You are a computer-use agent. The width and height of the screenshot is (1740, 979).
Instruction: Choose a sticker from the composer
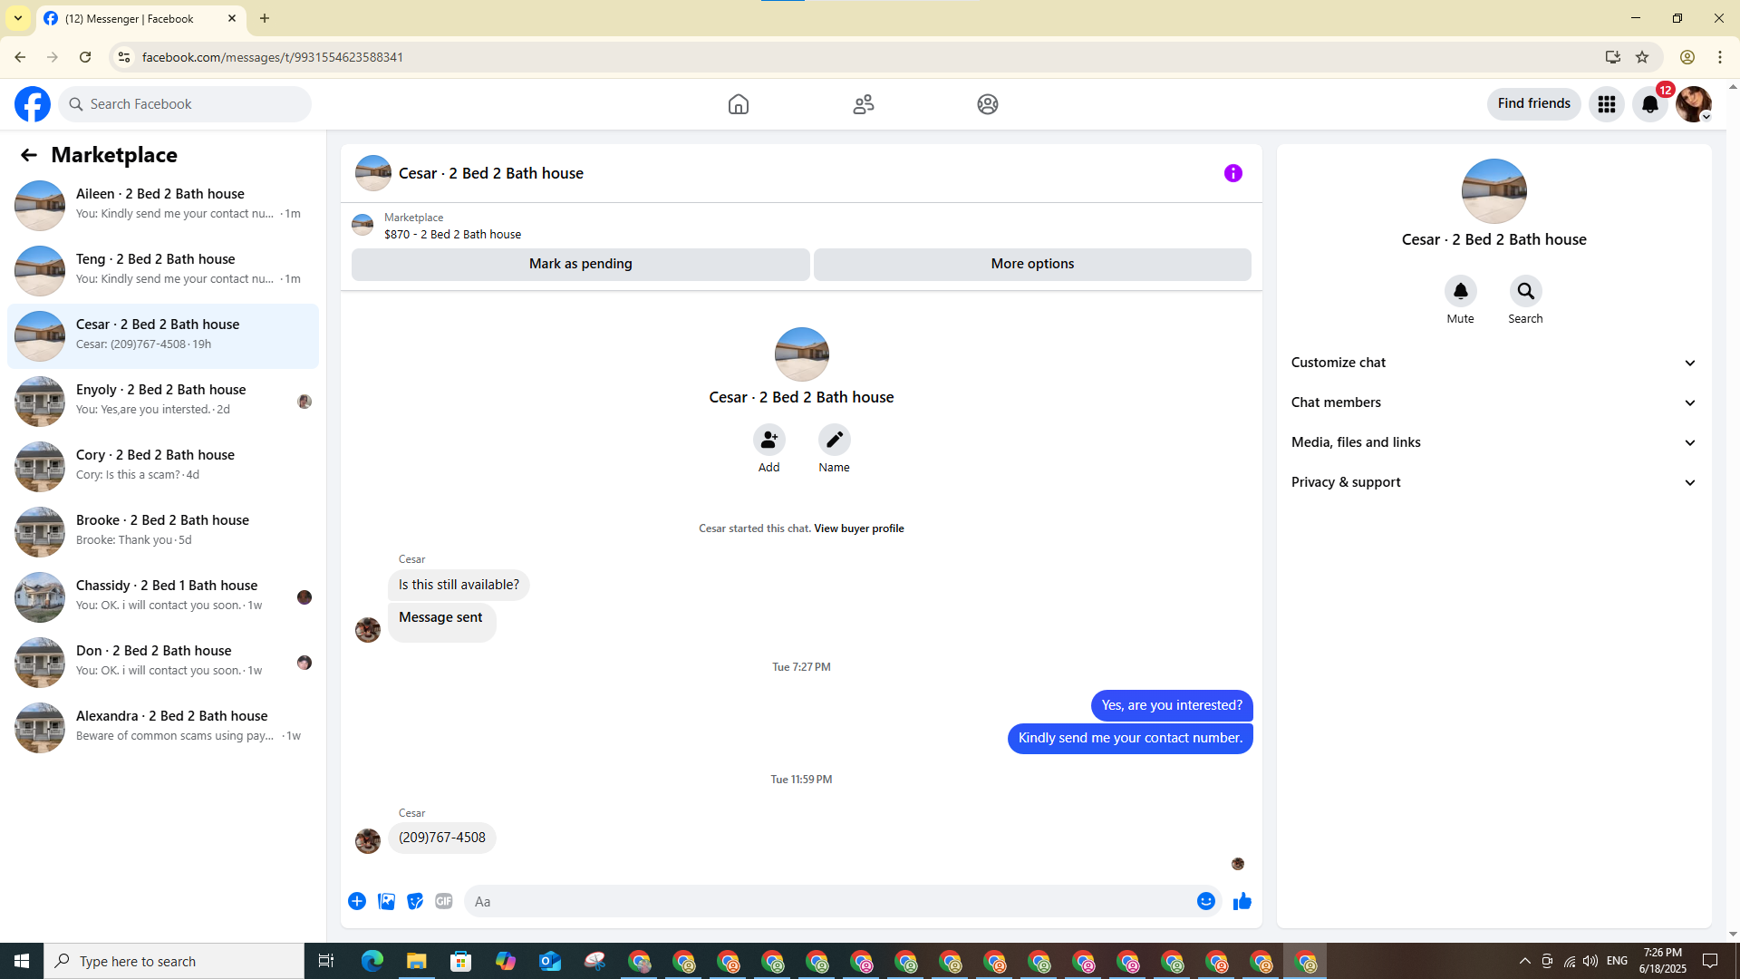(415, 901)
